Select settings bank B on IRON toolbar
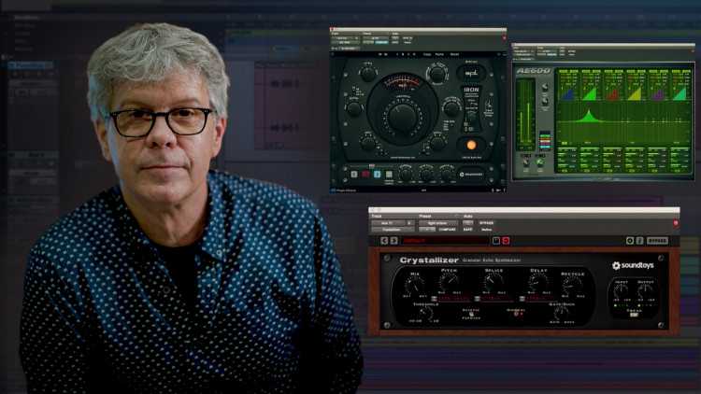Image resolution: width=701 pixels, height=394 pixels. (403, 54)
